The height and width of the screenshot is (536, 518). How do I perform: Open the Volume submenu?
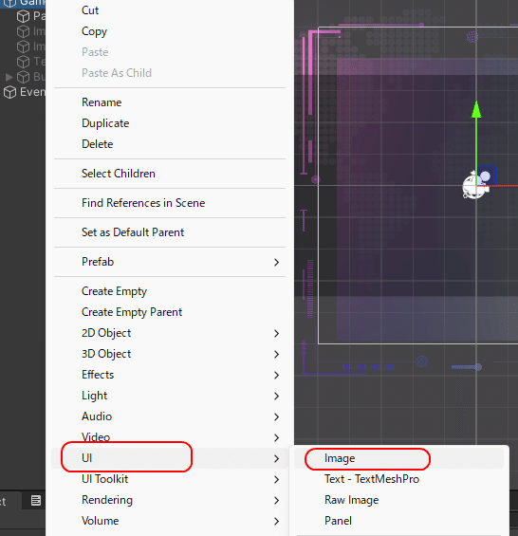pyautogui.click(x=170, y=520)
